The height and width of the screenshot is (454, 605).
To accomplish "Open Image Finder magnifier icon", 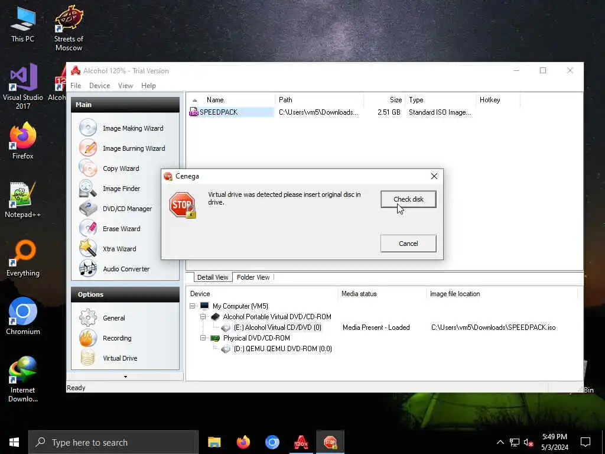I will 88,189.
